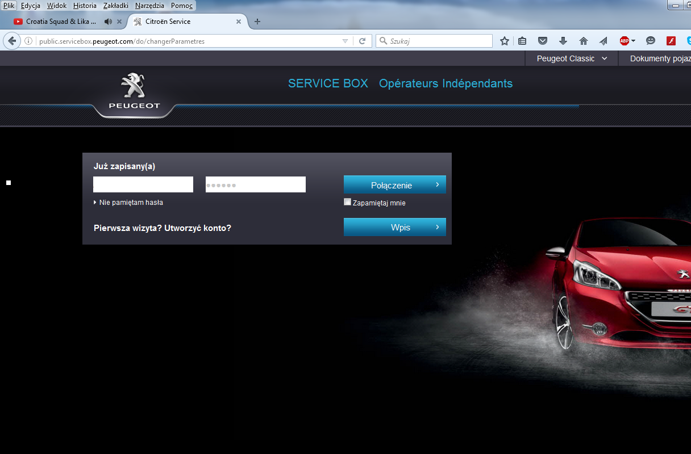
Task: Open the downloads arrow icon
Action: 563,41
